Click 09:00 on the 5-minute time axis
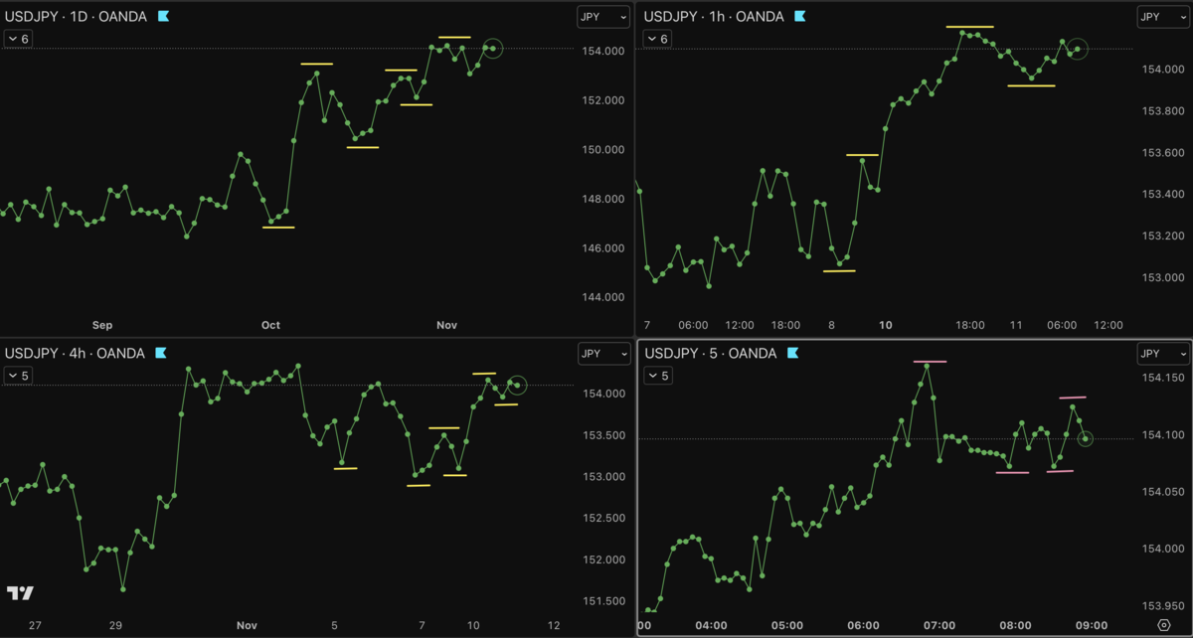The height and width of the screenshot is (638, 1193). [x=1092, y=625]
